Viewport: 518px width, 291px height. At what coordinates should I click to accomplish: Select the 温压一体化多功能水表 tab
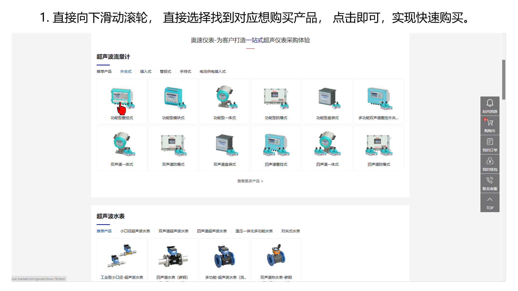tap(254, 231)
